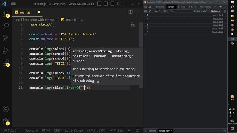Select Console tab in DevTools drawer
The width and height of the screenshot is (237, 133).
[x=152, y=131]
